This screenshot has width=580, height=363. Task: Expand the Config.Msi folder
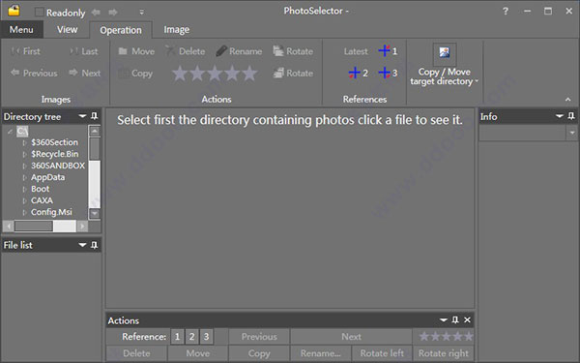pyautogui.click(x=24, y=212)
